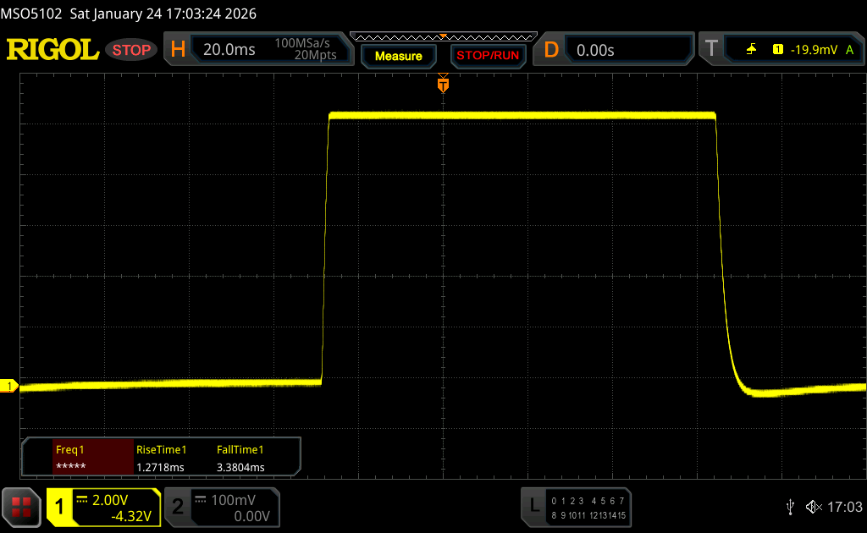Open the red function navigation grid icon
Screen dimensions: 867x533
[21, 507]
